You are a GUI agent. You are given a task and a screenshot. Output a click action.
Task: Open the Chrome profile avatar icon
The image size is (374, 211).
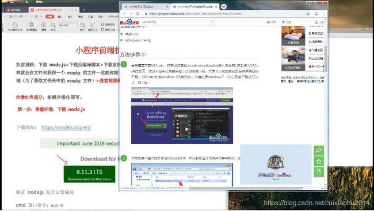[316, 14]
